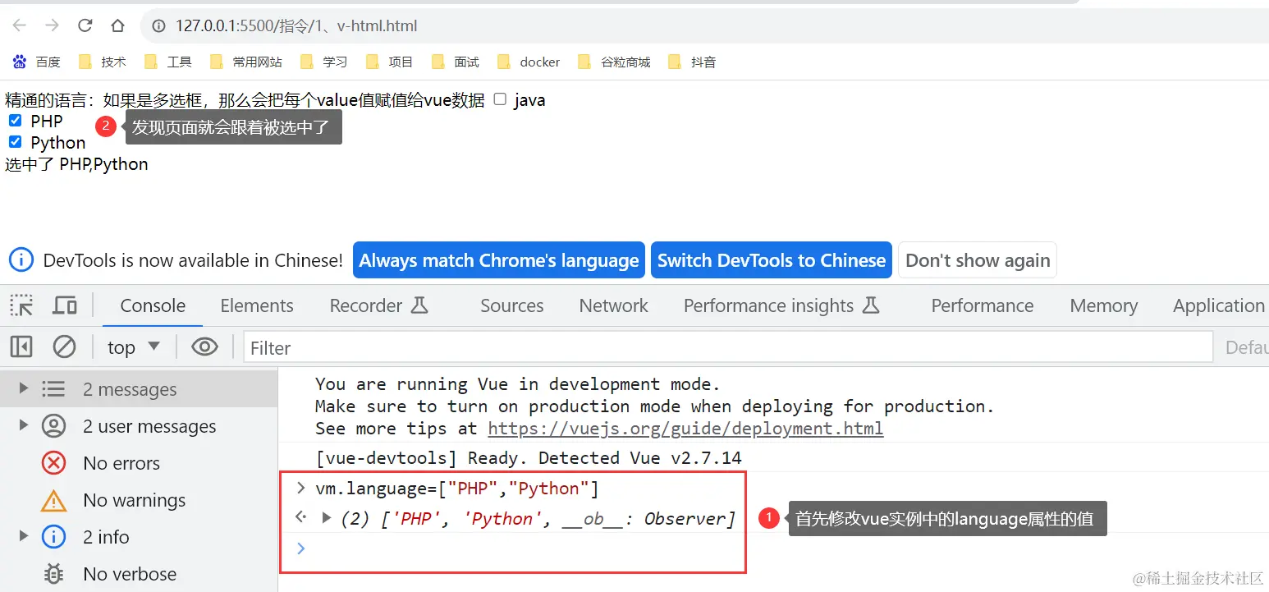Activate the inspect element picker icon
The width and height of the screenshot is (1269, 592).
pyautogui.click(x=21, y=305)
